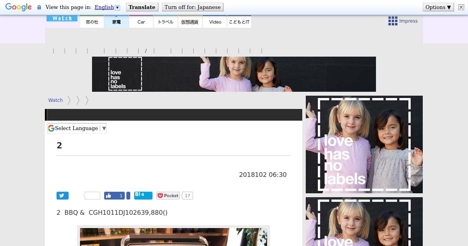Click the right sidebar love has no labels ad
This screenshot has width=468, height=246.
pyautogui.click(x=364, y=144)
